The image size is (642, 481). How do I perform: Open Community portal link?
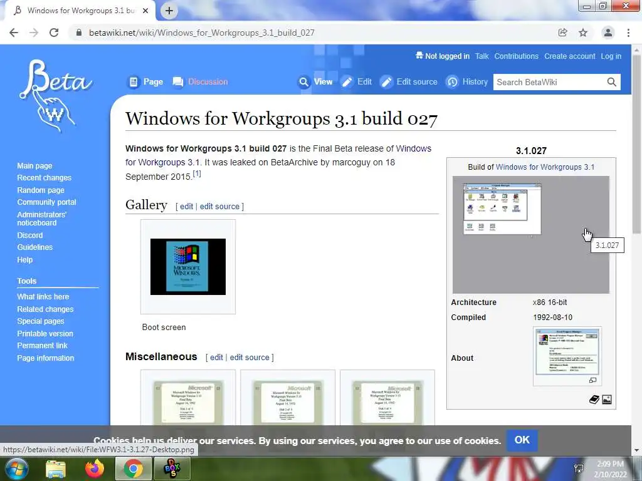coord(46,202)
